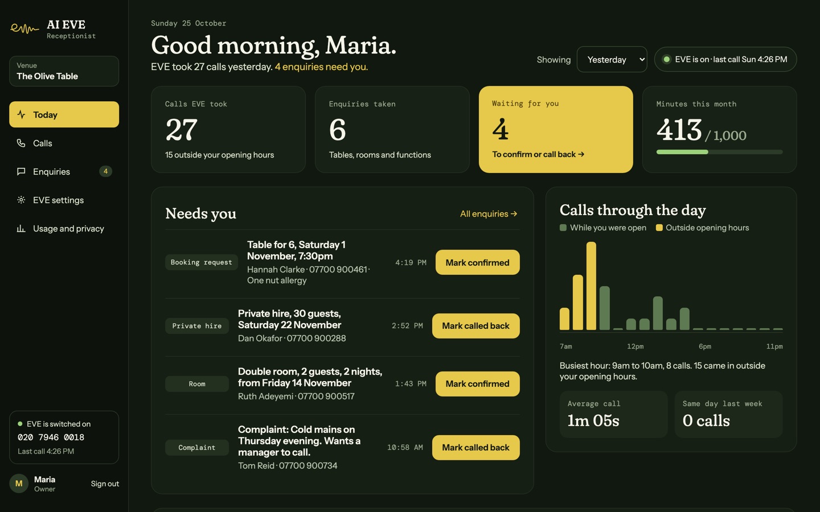Mark Tom Reid complaint called back
This screenshot has width=820, height=512.
tap(475, 448)
